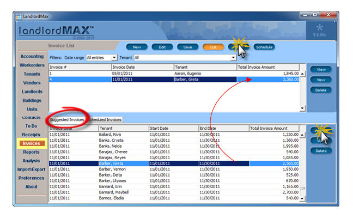Switch to the Scheduled Invoices tab

pyautogui.click(x=105, y=120)
